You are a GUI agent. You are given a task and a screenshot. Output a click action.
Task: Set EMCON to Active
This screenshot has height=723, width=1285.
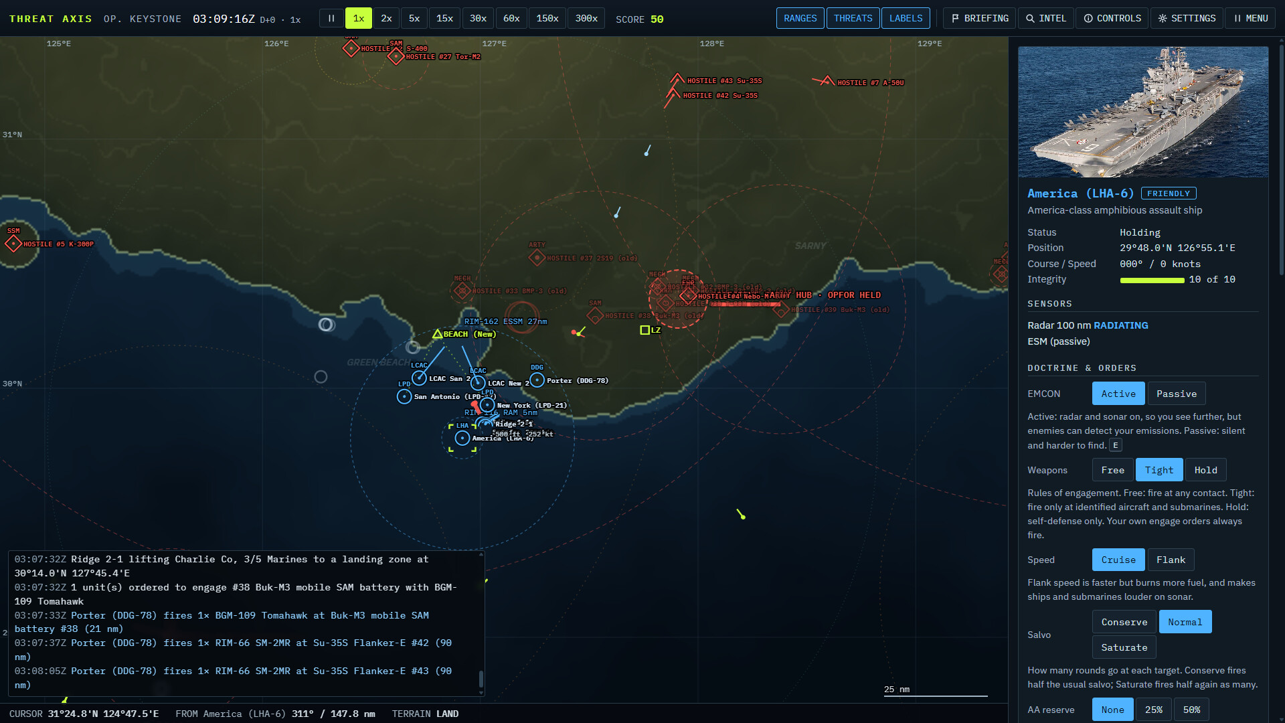(1118, 394)
